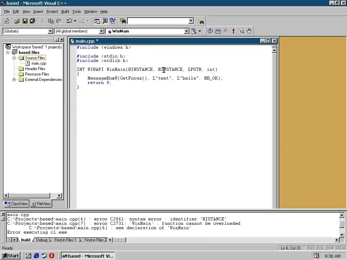The height and width of the screenshot is (260, 347).
Task: Close the output pane with its X
Action: (3, 214)
